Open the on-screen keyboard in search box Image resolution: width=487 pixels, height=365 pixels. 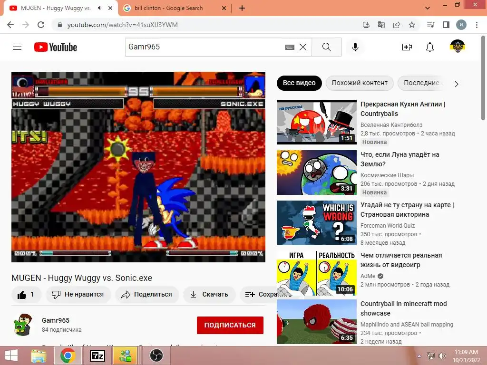(x=290, y=47)
